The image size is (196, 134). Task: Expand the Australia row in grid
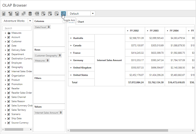coord(71,38)
